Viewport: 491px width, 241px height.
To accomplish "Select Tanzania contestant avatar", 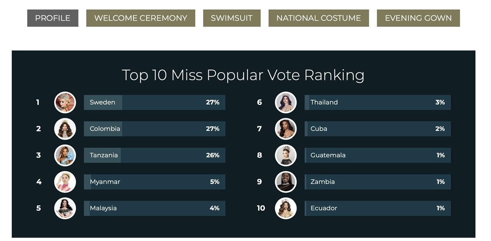I will (65, 155).
